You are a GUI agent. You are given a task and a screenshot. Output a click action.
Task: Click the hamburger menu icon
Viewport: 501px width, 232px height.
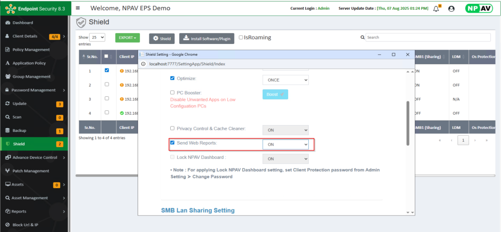[78, 8]
